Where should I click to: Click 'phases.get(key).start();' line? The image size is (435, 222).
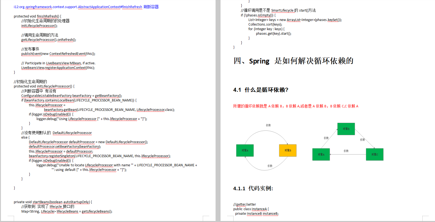click(x=274, y=34)
